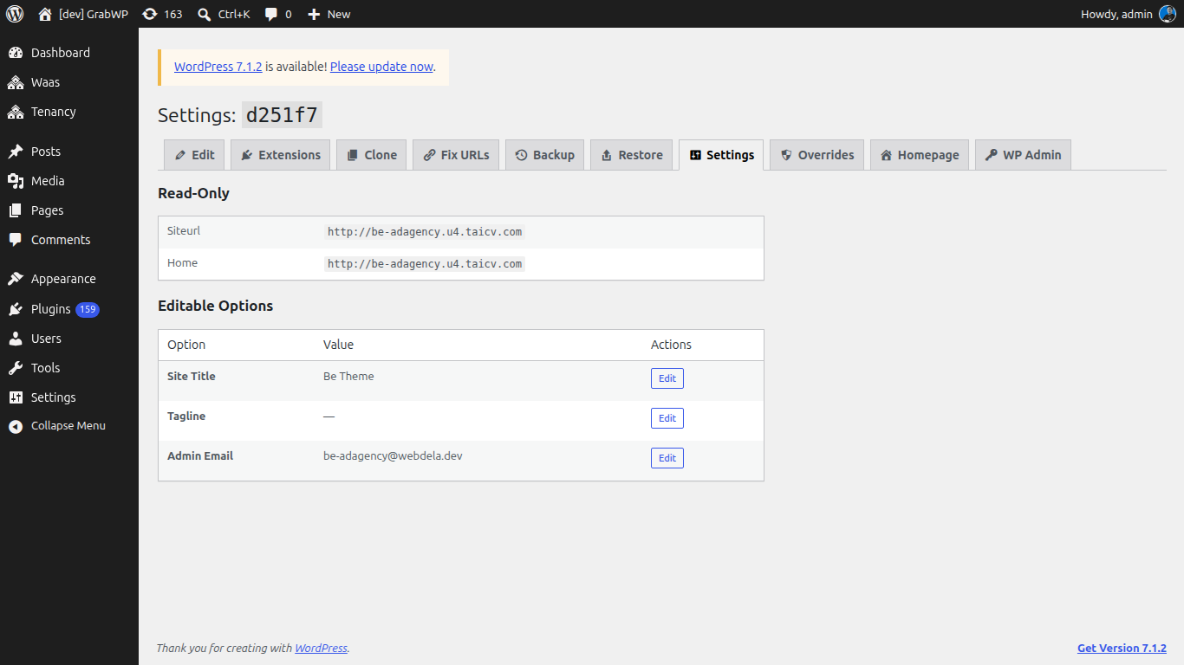Click the Tenancy sidebar icon
This screenshot has width=1184, height=665.
coord(16,112)
